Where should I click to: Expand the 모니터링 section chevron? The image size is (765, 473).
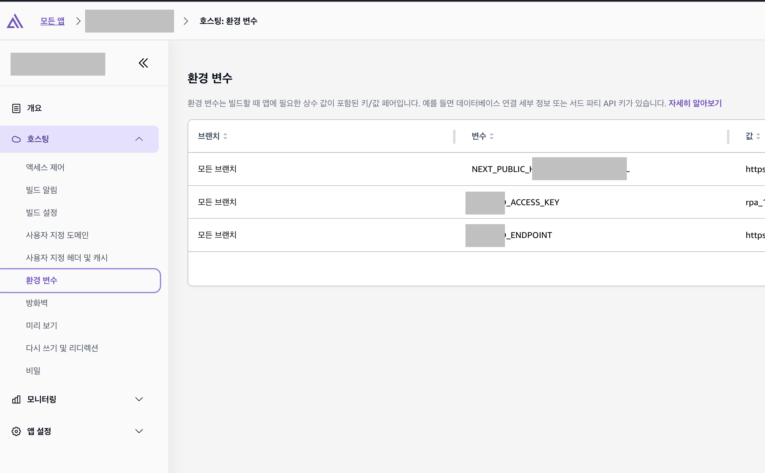pyautogui.click(x=139, y=399)
